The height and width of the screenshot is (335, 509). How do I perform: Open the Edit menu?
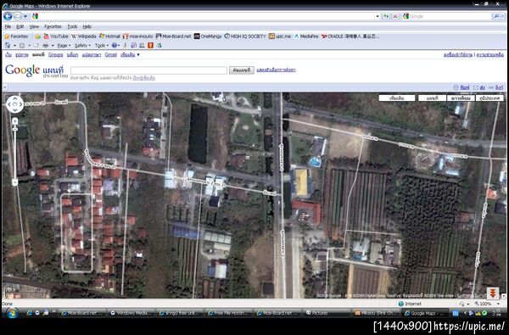coord(20,26)
